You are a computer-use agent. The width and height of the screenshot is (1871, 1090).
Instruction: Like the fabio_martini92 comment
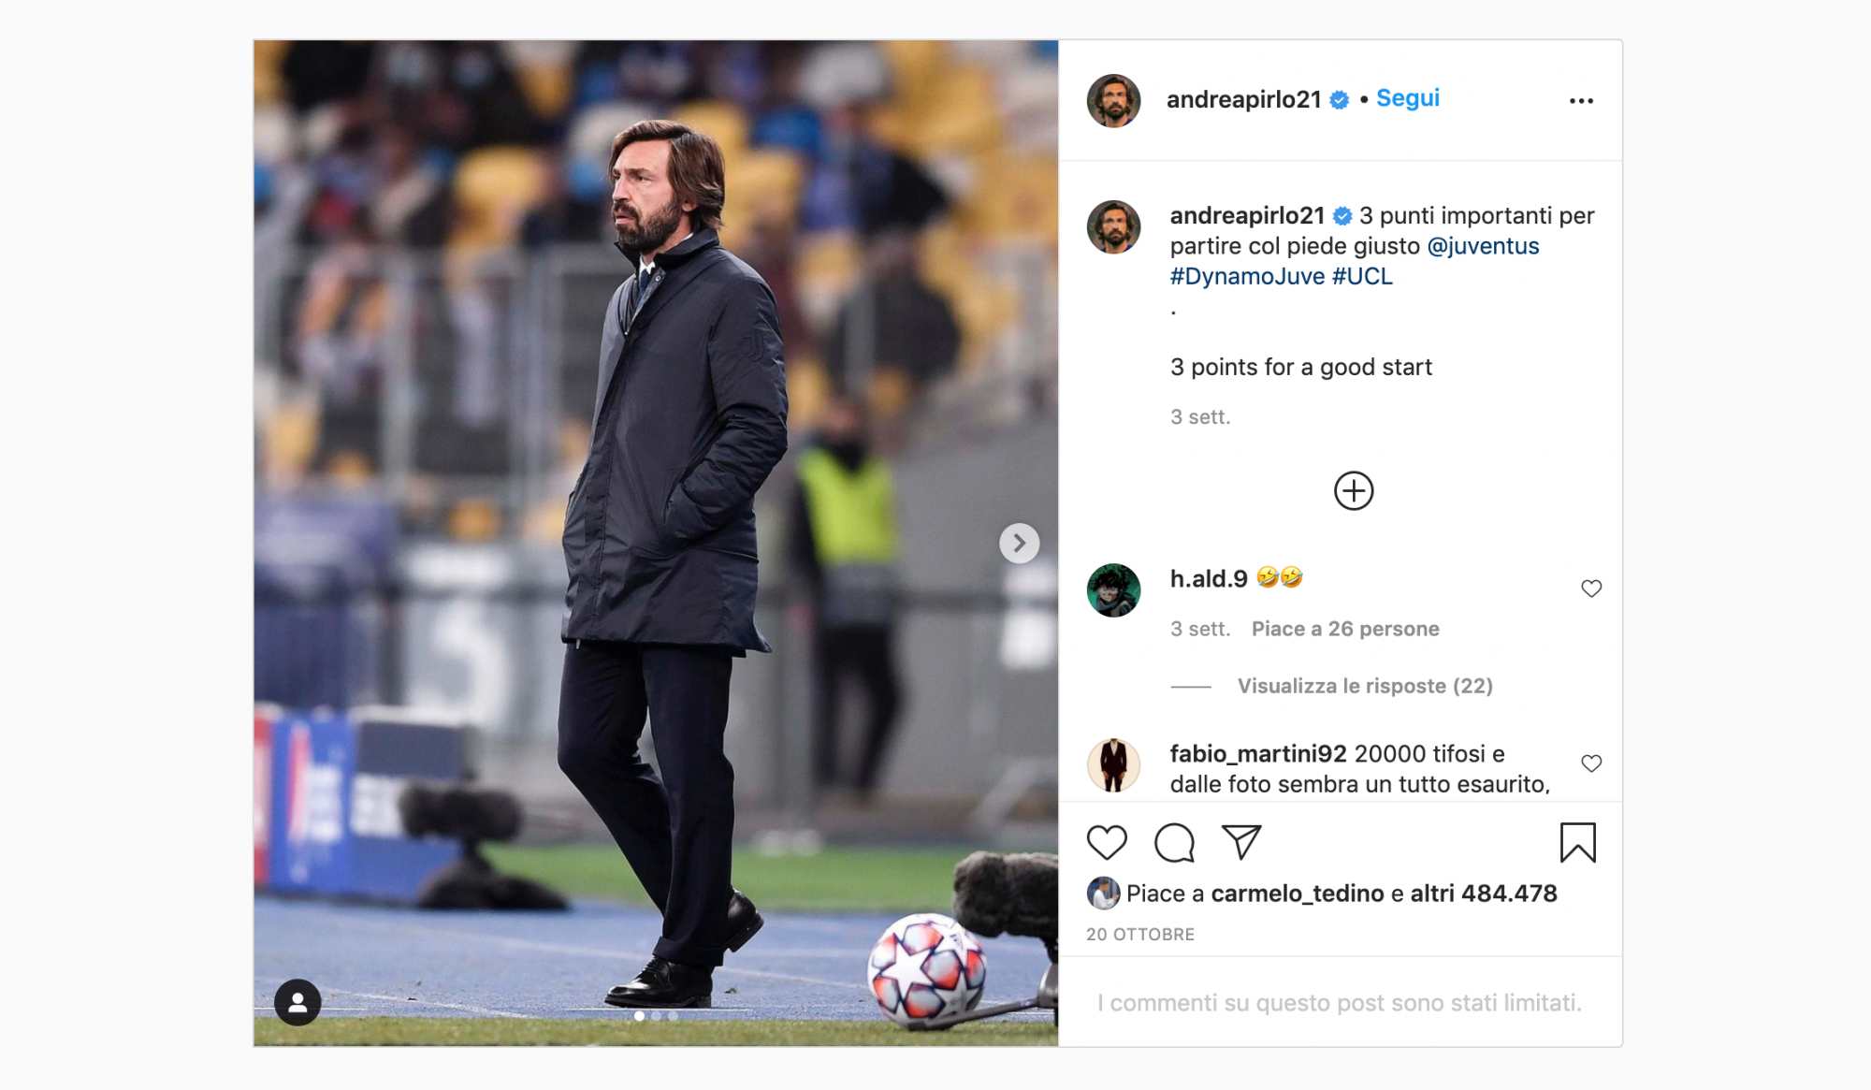pyautogui.click(x=1590, y=763)
